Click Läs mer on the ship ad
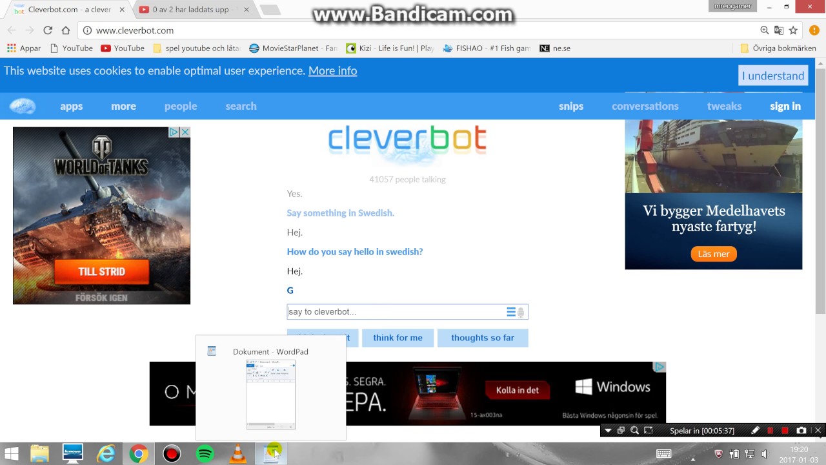The image size is (826, 465). 714,254
